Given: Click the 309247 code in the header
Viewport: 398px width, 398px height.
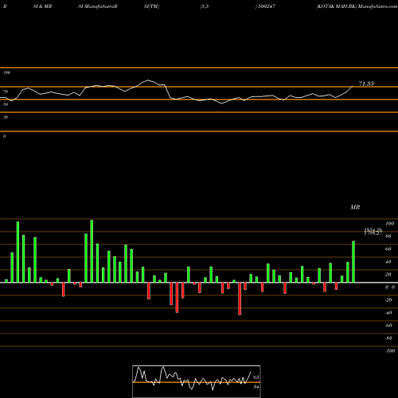Looking at the screenshot, I should [266, 6].
